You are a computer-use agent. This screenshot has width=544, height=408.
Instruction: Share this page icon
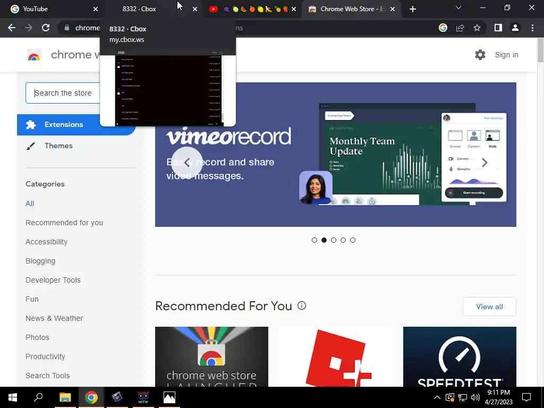click(x=460, y=28)
